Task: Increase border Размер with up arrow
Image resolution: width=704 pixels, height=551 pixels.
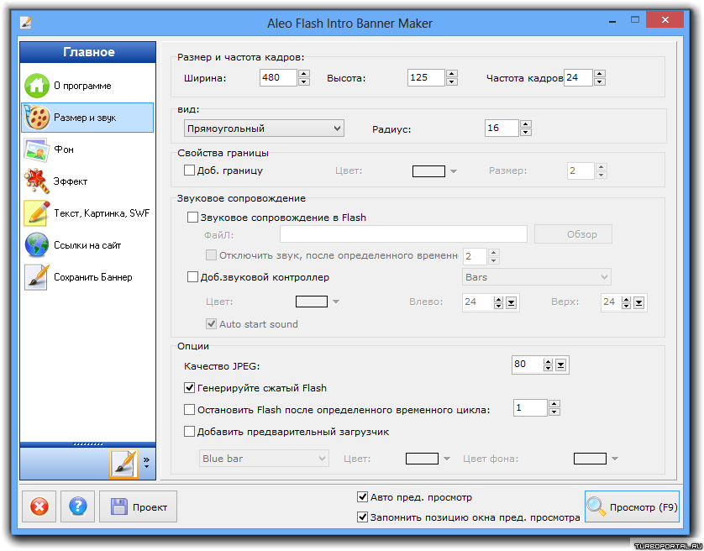Action: [x=602, y=167]
